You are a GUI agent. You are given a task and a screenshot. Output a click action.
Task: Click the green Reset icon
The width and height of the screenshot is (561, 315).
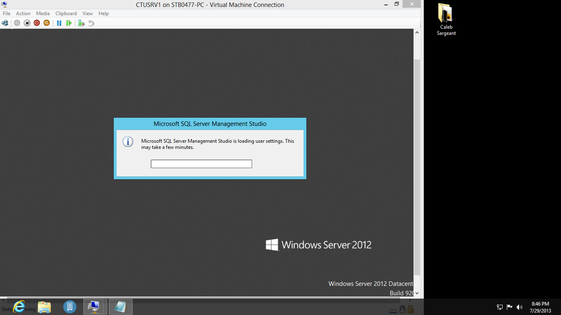point(69,23)
